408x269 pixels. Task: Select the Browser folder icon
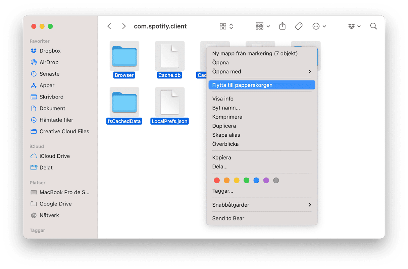(x=124, y=56)
